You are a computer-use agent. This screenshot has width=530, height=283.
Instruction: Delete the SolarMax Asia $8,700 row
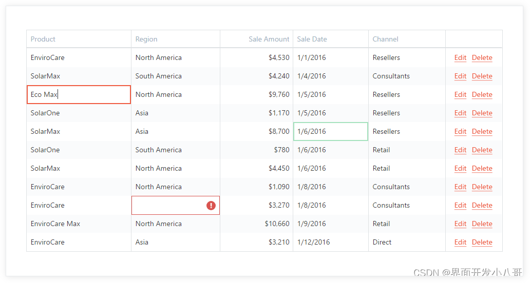click(x=482, y=132)
